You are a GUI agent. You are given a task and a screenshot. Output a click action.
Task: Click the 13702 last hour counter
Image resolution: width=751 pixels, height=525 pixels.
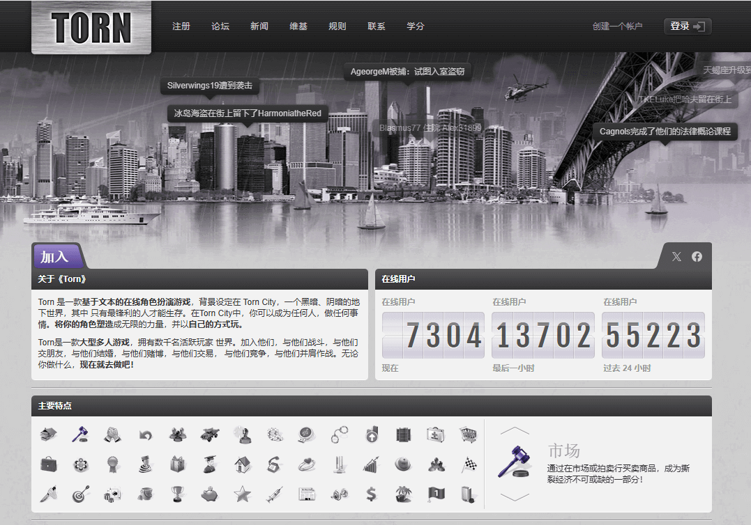point(543,335)
